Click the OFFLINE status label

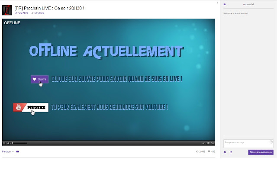tap(12, 23)
